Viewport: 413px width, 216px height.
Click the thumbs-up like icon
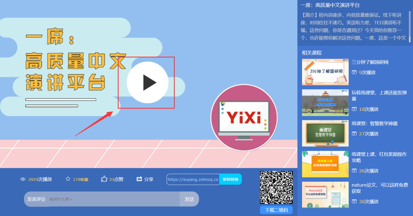coord(104,179)
